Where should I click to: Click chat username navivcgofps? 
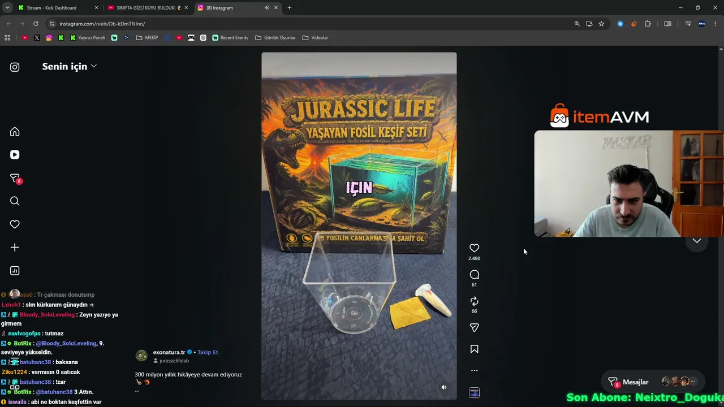(x=24, y=334)
